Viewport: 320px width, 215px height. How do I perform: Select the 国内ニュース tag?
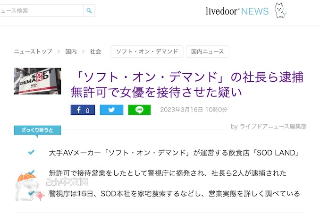(x=208, y=52)
